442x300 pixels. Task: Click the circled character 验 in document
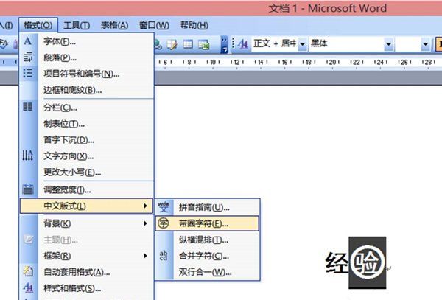pyautogui.click(x=368, y=262)
